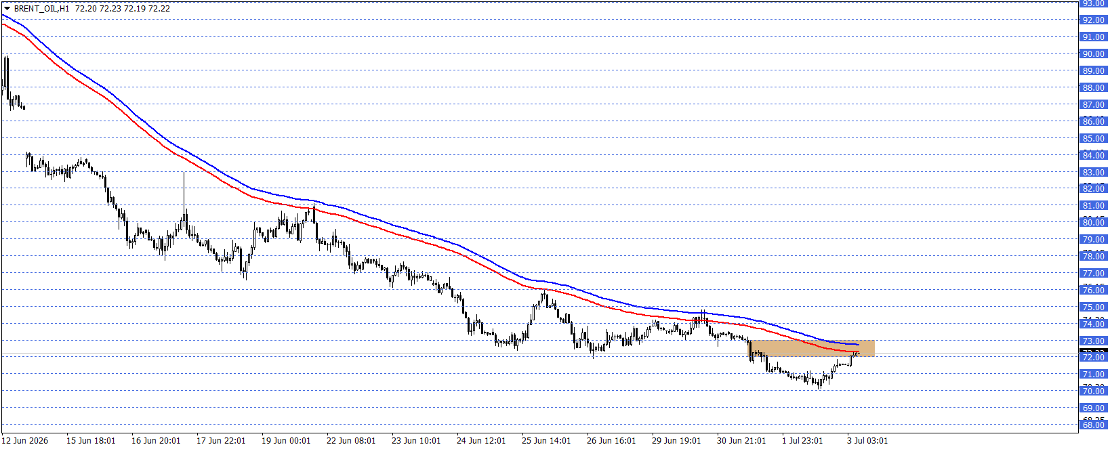Select the orange rectangle zone near 72.00
The image size is (1112, 449).
pos(811,349)
